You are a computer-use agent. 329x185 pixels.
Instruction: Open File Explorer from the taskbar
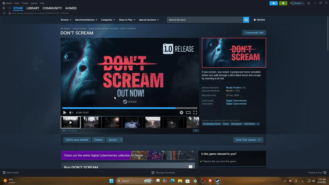click(180, 181)
